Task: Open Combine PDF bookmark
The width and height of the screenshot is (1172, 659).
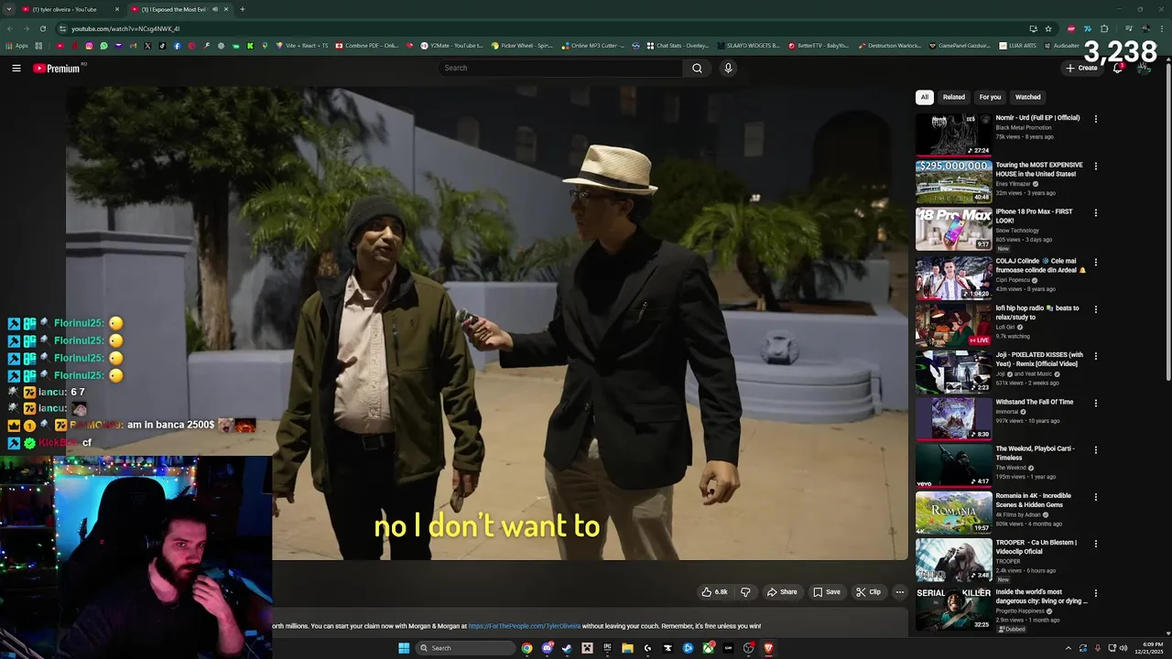Action: pos(366,45)
